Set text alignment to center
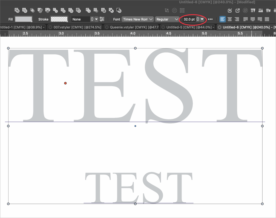The image size is (276, 218). pos(230,19)
